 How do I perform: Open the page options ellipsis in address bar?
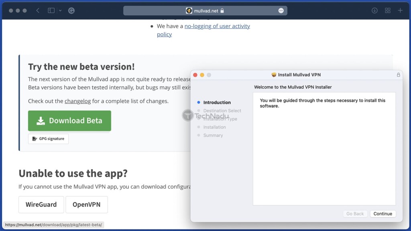click(x=281, y=11)
